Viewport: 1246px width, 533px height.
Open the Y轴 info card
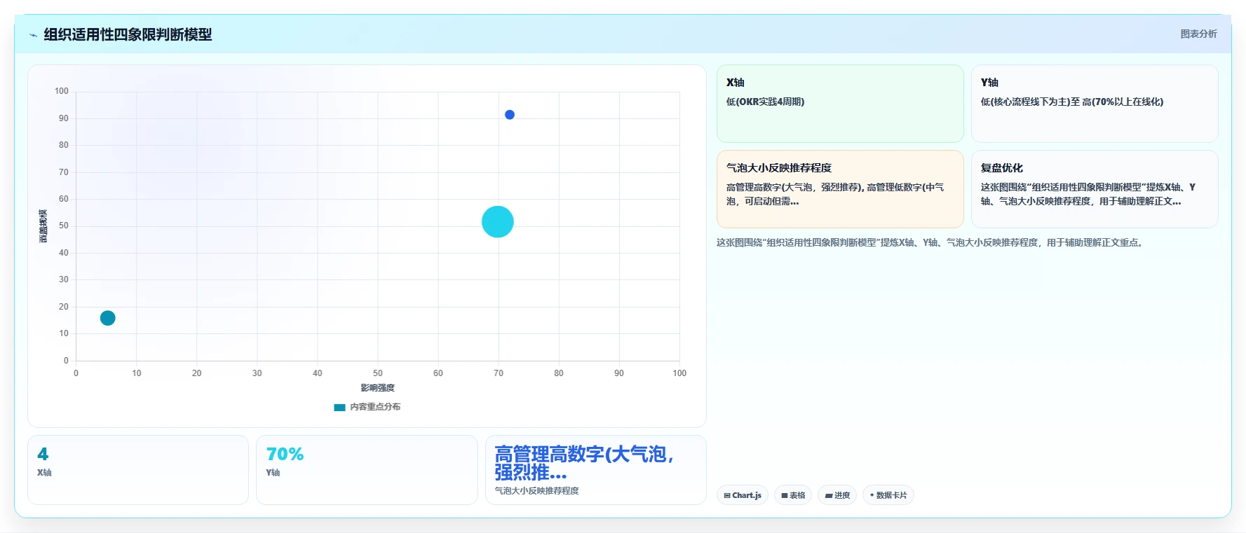coord(1095,104)
